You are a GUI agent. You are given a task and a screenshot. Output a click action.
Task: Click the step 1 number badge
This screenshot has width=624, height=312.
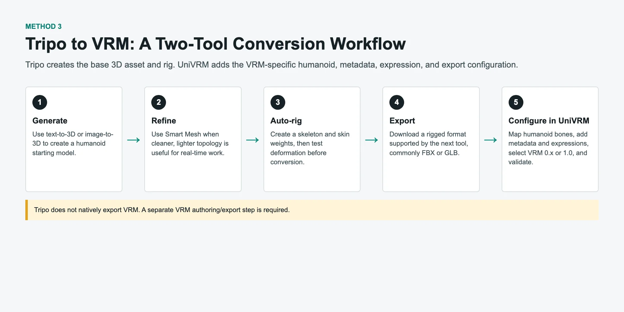coord(40,102)
